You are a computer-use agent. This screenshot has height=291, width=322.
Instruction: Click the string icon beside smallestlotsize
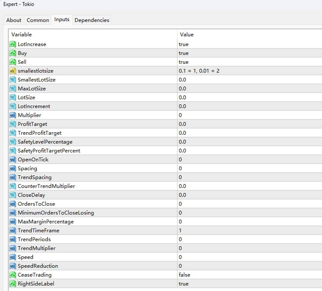point(13,71)
